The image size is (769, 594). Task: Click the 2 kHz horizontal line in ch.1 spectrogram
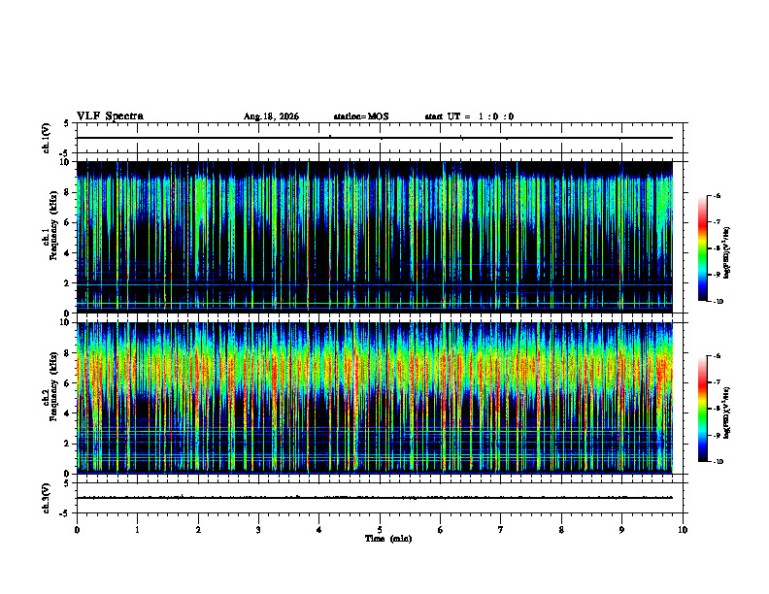(x=374, y=284)
